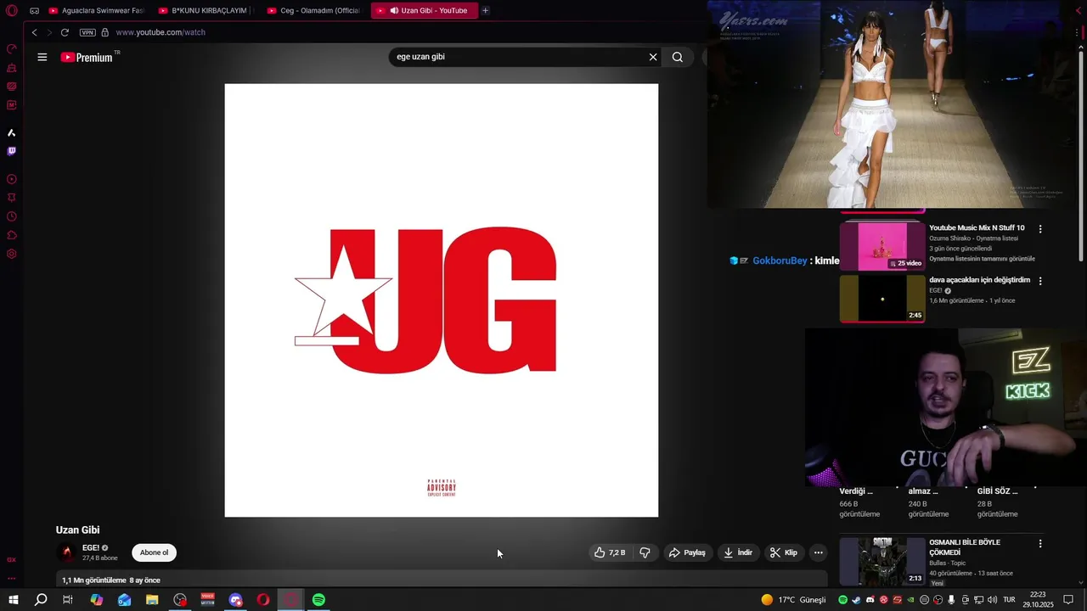The height and width of the screenshot is (611, 1087).
Task: Open Task View on the taskbar
Action: [68, 600]
